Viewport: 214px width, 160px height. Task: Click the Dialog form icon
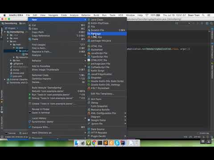pos(89,103)
